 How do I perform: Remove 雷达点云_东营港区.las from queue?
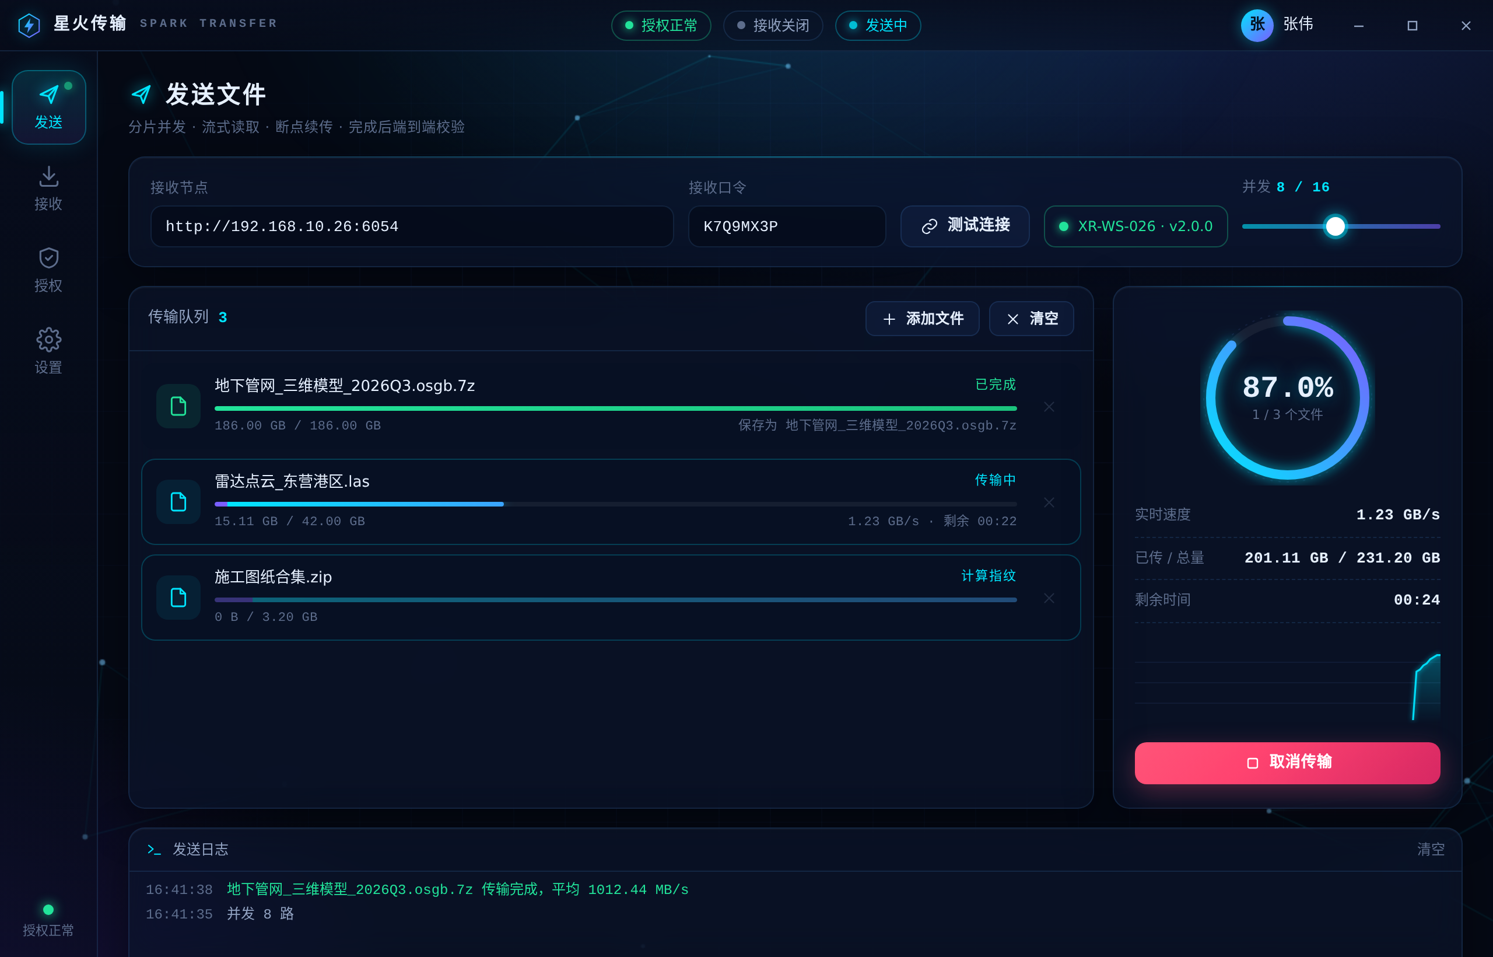click(x=1049, y=503)
